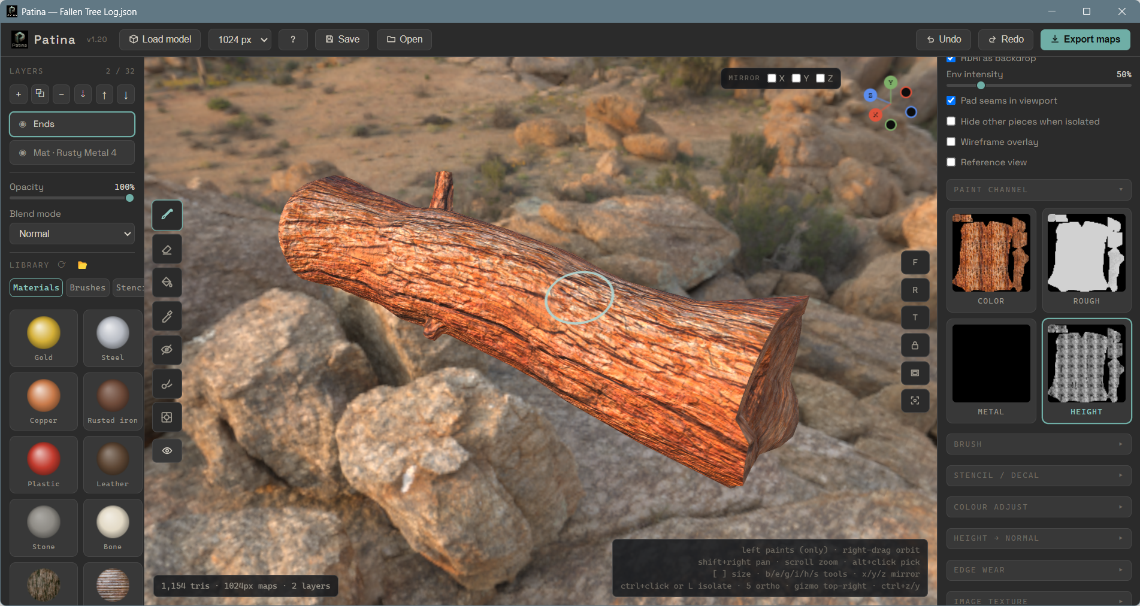Click the Load model button
Screen dimensions: 1140x606
pos(160,40)
